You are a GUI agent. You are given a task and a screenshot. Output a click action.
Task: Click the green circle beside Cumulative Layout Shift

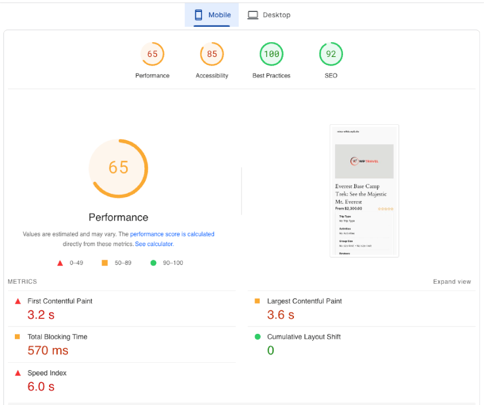tap(258, 337)
